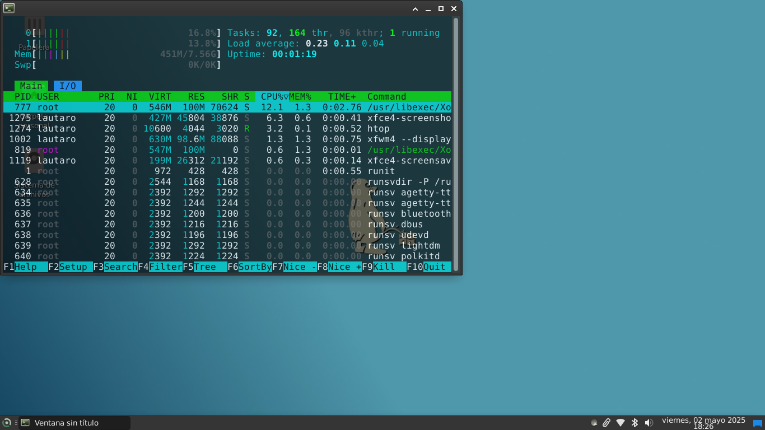Click the terminal window's vertical scrollbar
This screenshot has width=765, height=430.
pyautogui.click(x=456, y=144)
